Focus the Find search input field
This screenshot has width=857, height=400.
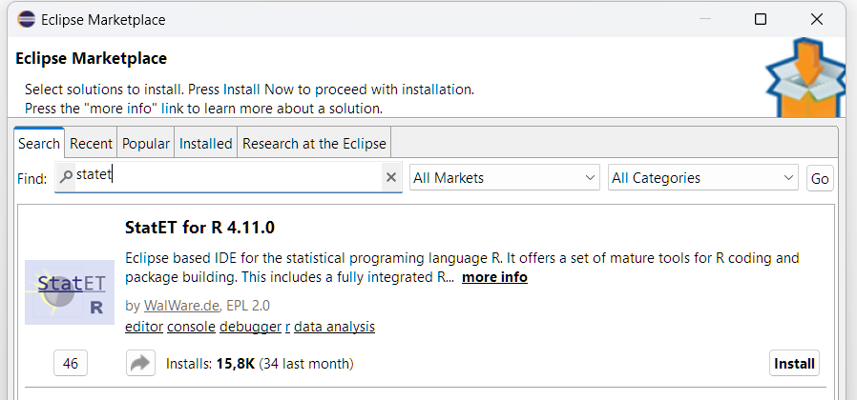pos(229,177)
